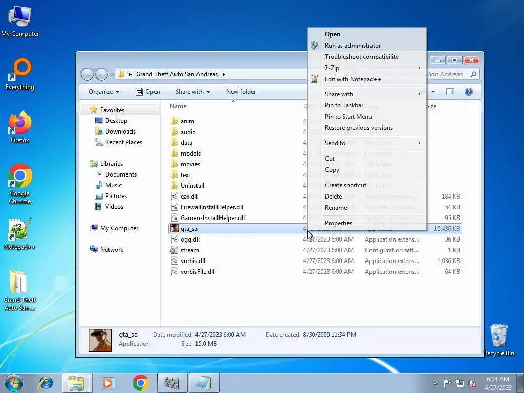Open Chrome from the taskbar

pos(140,383)
